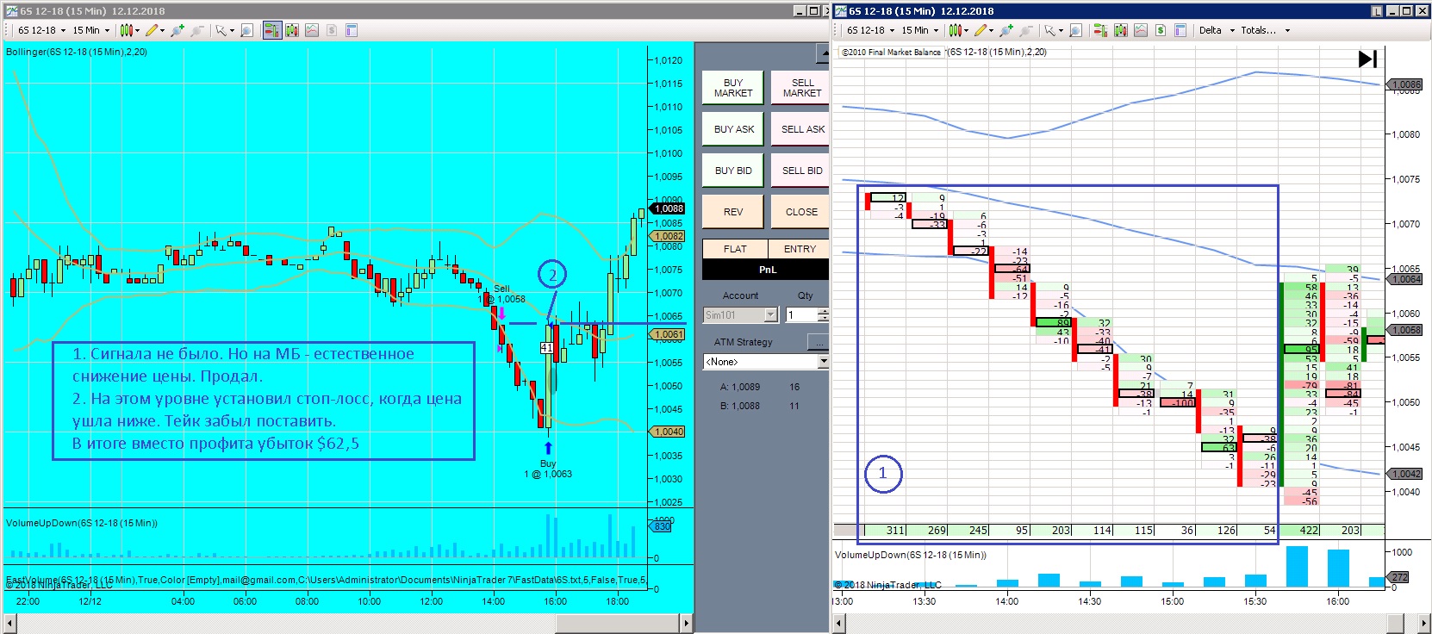Toggle Chart Trader panel in left chart

coord(272,30)
